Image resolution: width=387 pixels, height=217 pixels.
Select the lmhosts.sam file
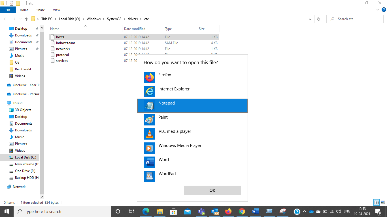coord(134,43)
